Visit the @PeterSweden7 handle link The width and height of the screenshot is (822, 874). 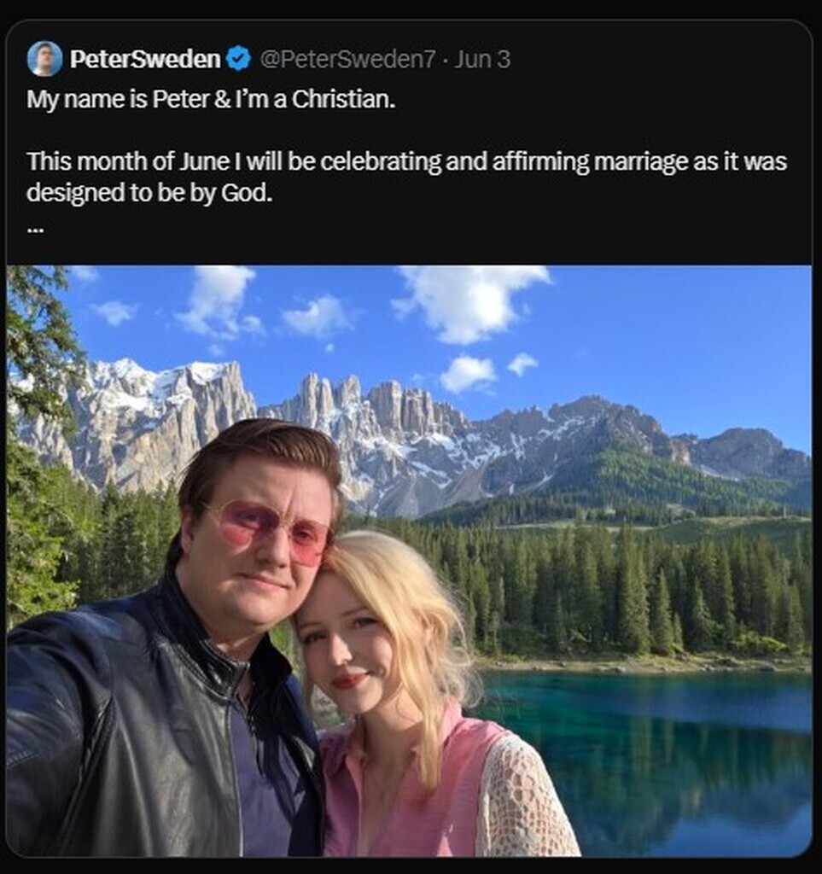(347, 59)
